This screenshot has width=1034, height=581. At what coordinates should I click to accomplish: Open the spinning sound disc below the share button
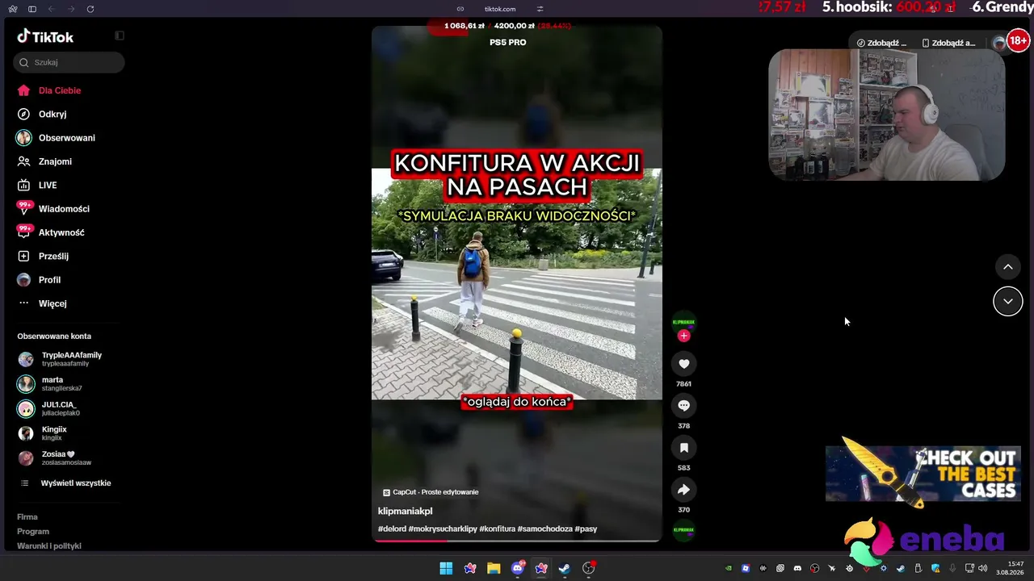tap(683, 530)
